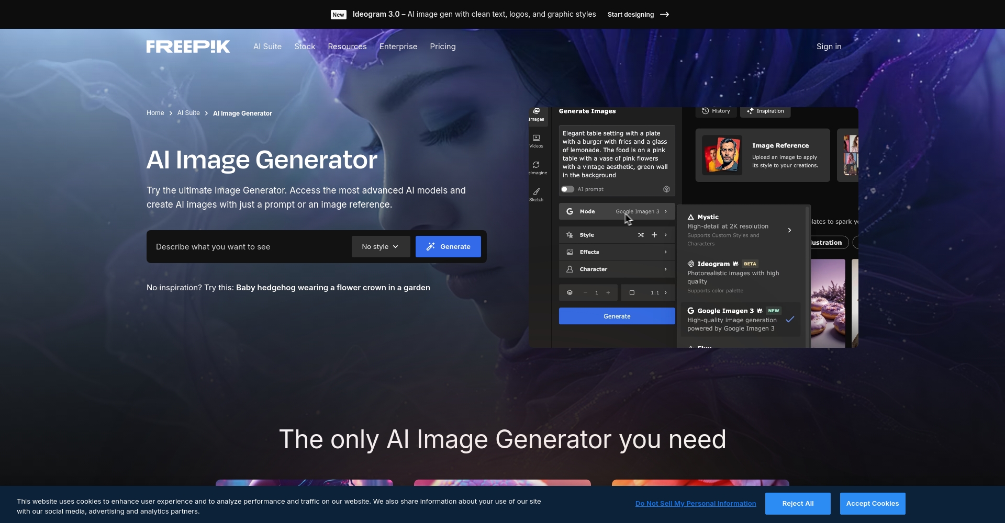
Task: Click the Google G icon in Mode row
Action: (x=570, y=211)
